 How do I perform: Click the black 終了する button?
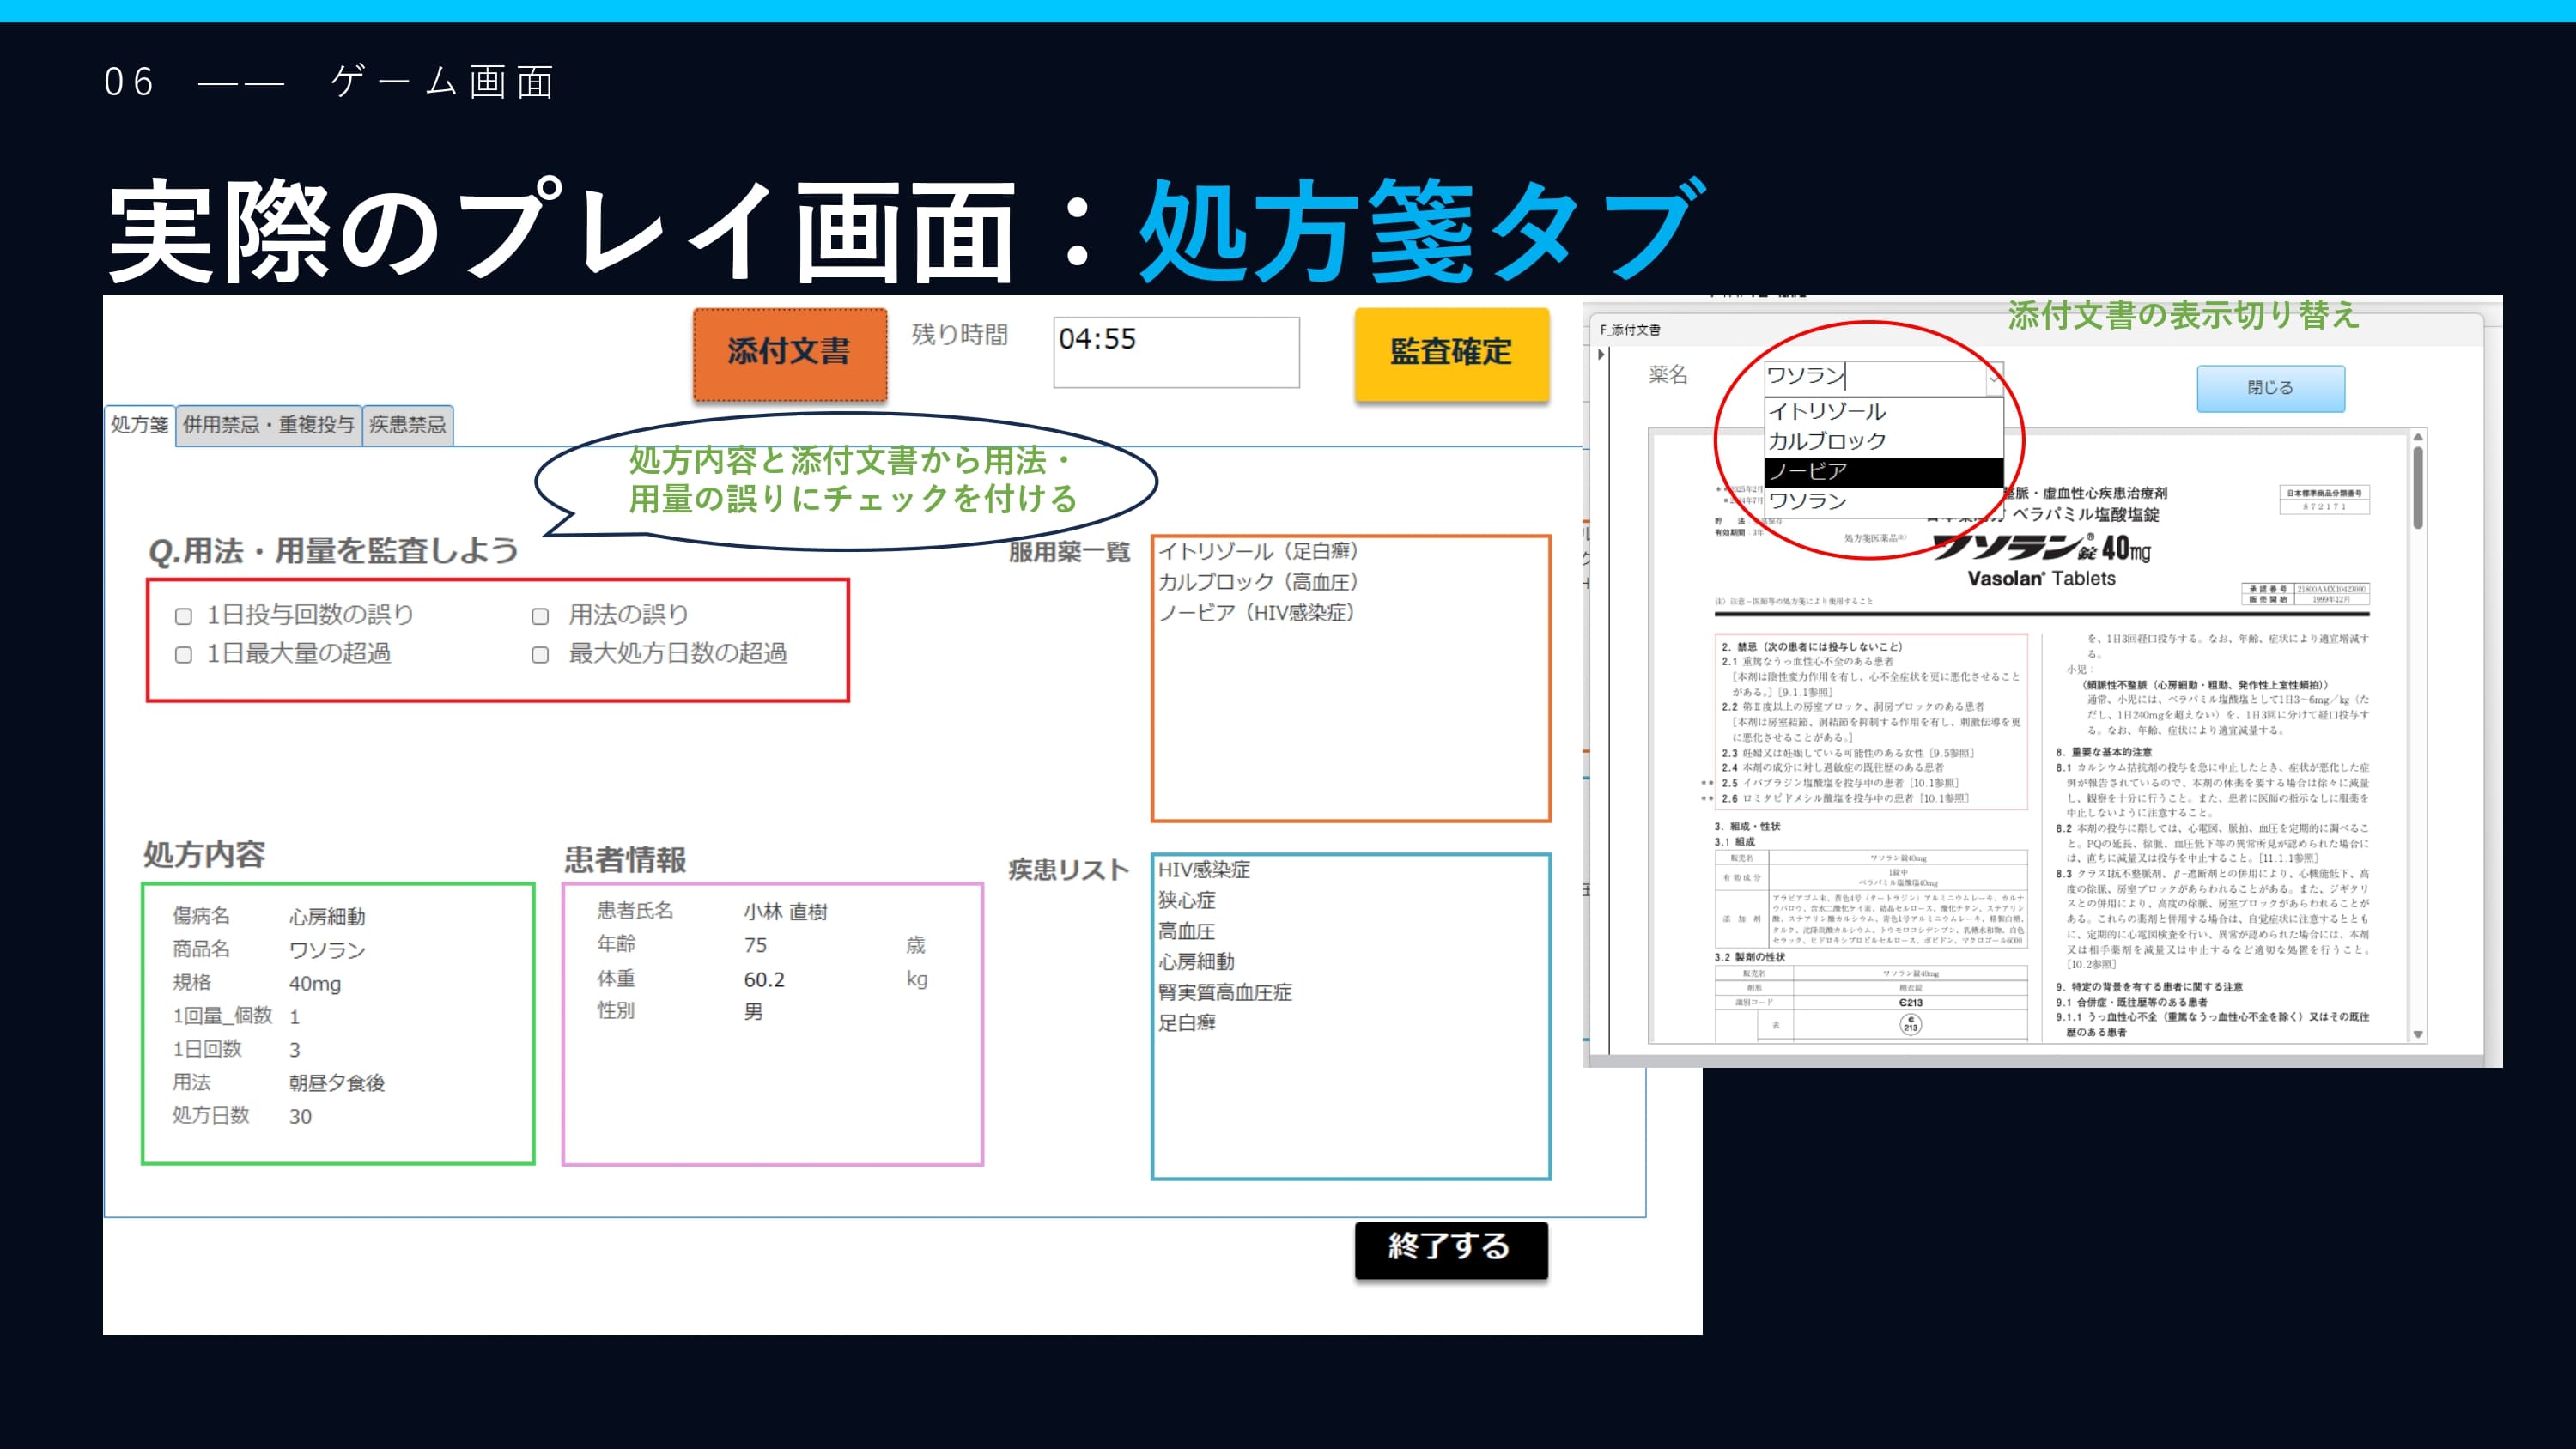[1450, 1248]
